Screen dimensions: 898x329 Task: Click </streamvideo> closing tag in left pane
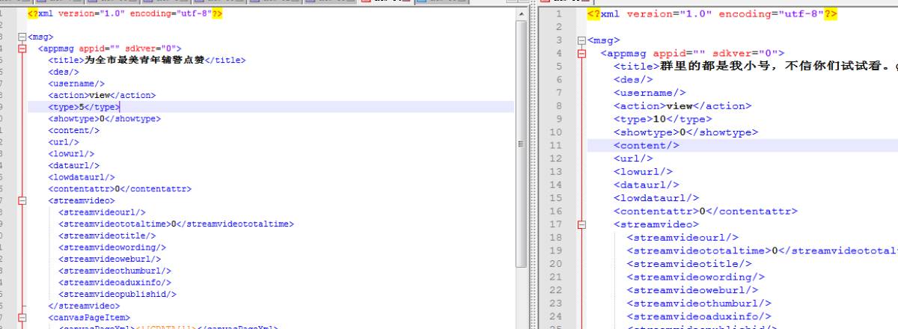pyautogui.click(x=84, y=305)
